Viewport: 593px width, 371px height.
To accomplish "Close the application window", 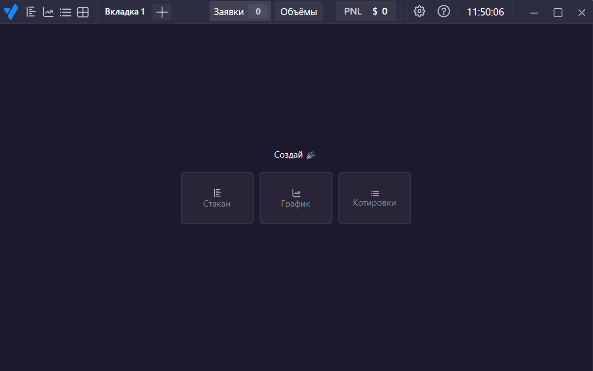I will coord(581,13).
